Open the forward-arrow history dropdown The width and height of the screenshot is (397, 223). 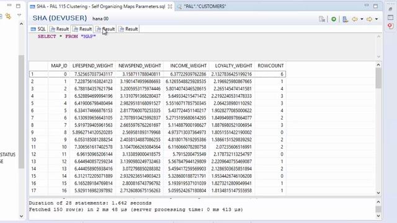[x=377, y=19]
